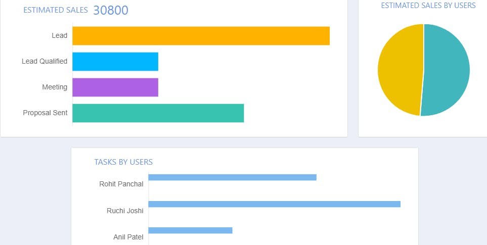Click the orange Lead bar
Screen dimensions: 487x245
click(x=201, y=36)
